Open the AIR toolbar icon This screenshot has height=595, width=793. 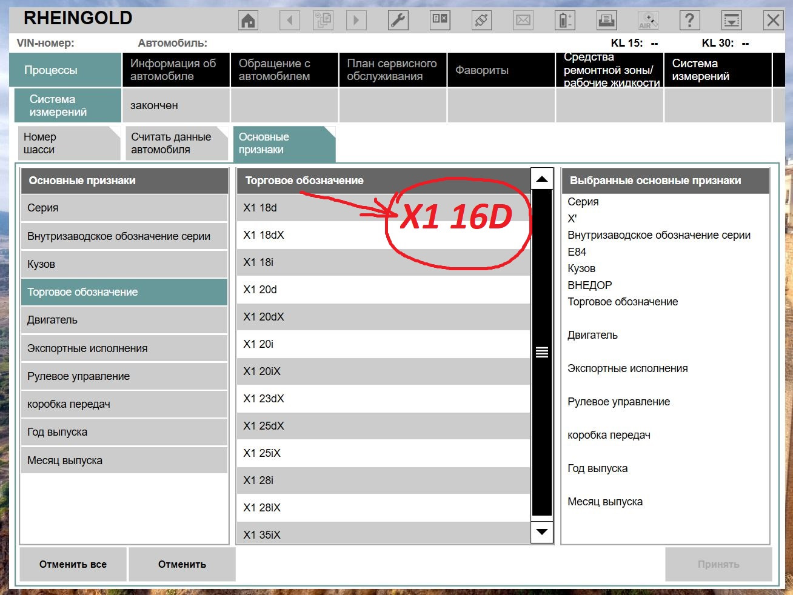[648, 21]
